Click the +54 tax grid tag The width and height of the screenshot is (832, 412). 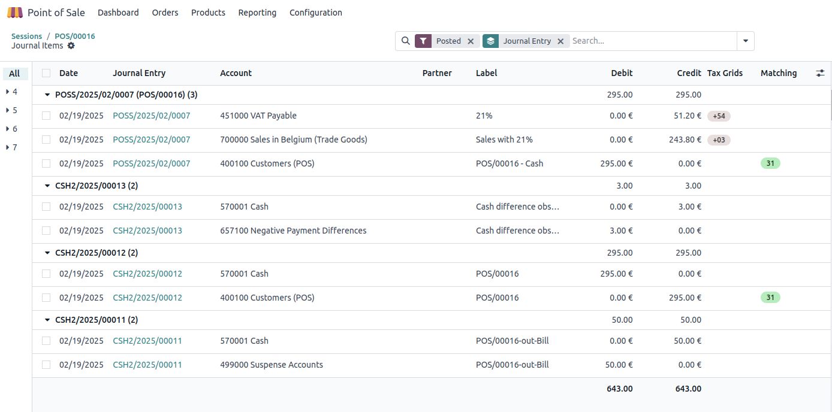(719, 116)
